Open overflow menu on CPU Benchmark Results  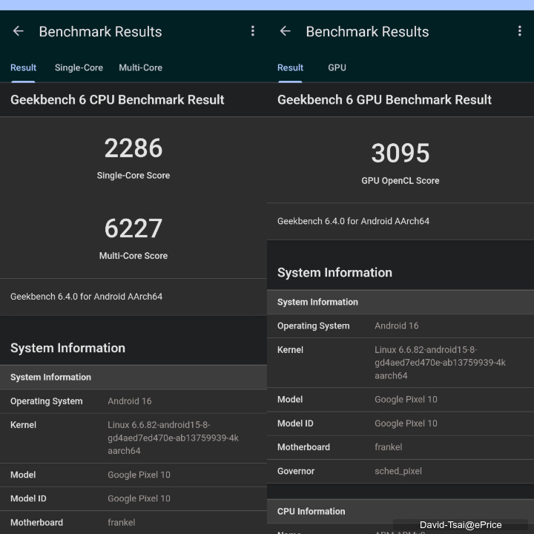252,31
